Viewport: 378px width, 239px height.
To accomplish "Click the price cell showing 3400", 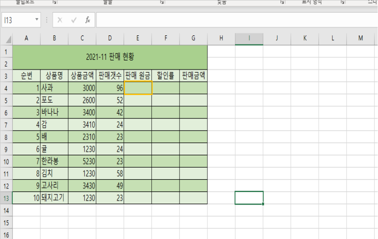I will coord(82,112).
